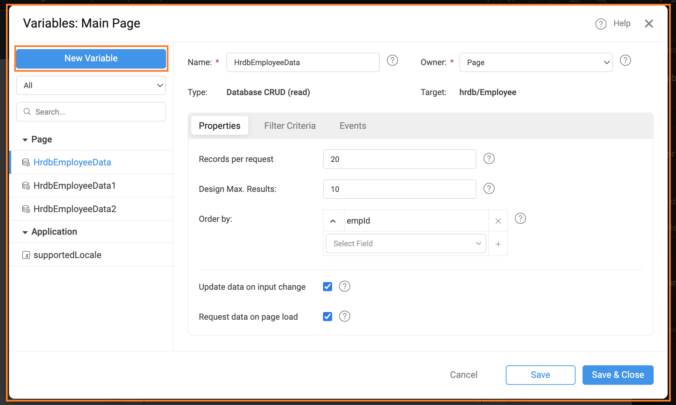Collapse the Application section in the sidebar
This screenshot has width=676, height=405.
pyautogui.click(x=25, y=232)
